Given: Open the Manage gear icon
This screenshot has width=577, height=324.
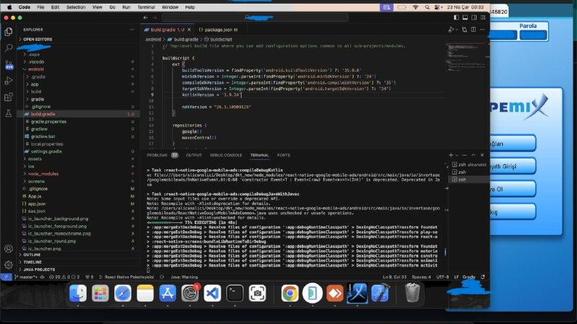Looking at the screenshot, I should (9, 264).
